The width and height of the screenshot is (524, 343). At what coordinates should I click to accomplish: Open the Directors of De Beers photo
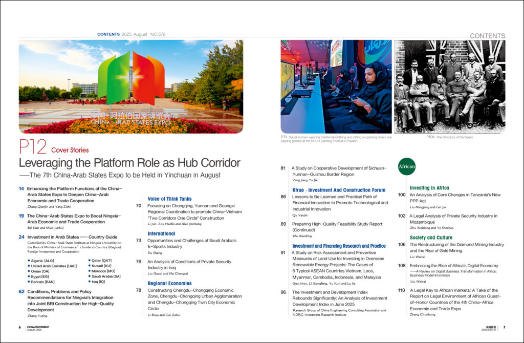(x=450, y=87)
